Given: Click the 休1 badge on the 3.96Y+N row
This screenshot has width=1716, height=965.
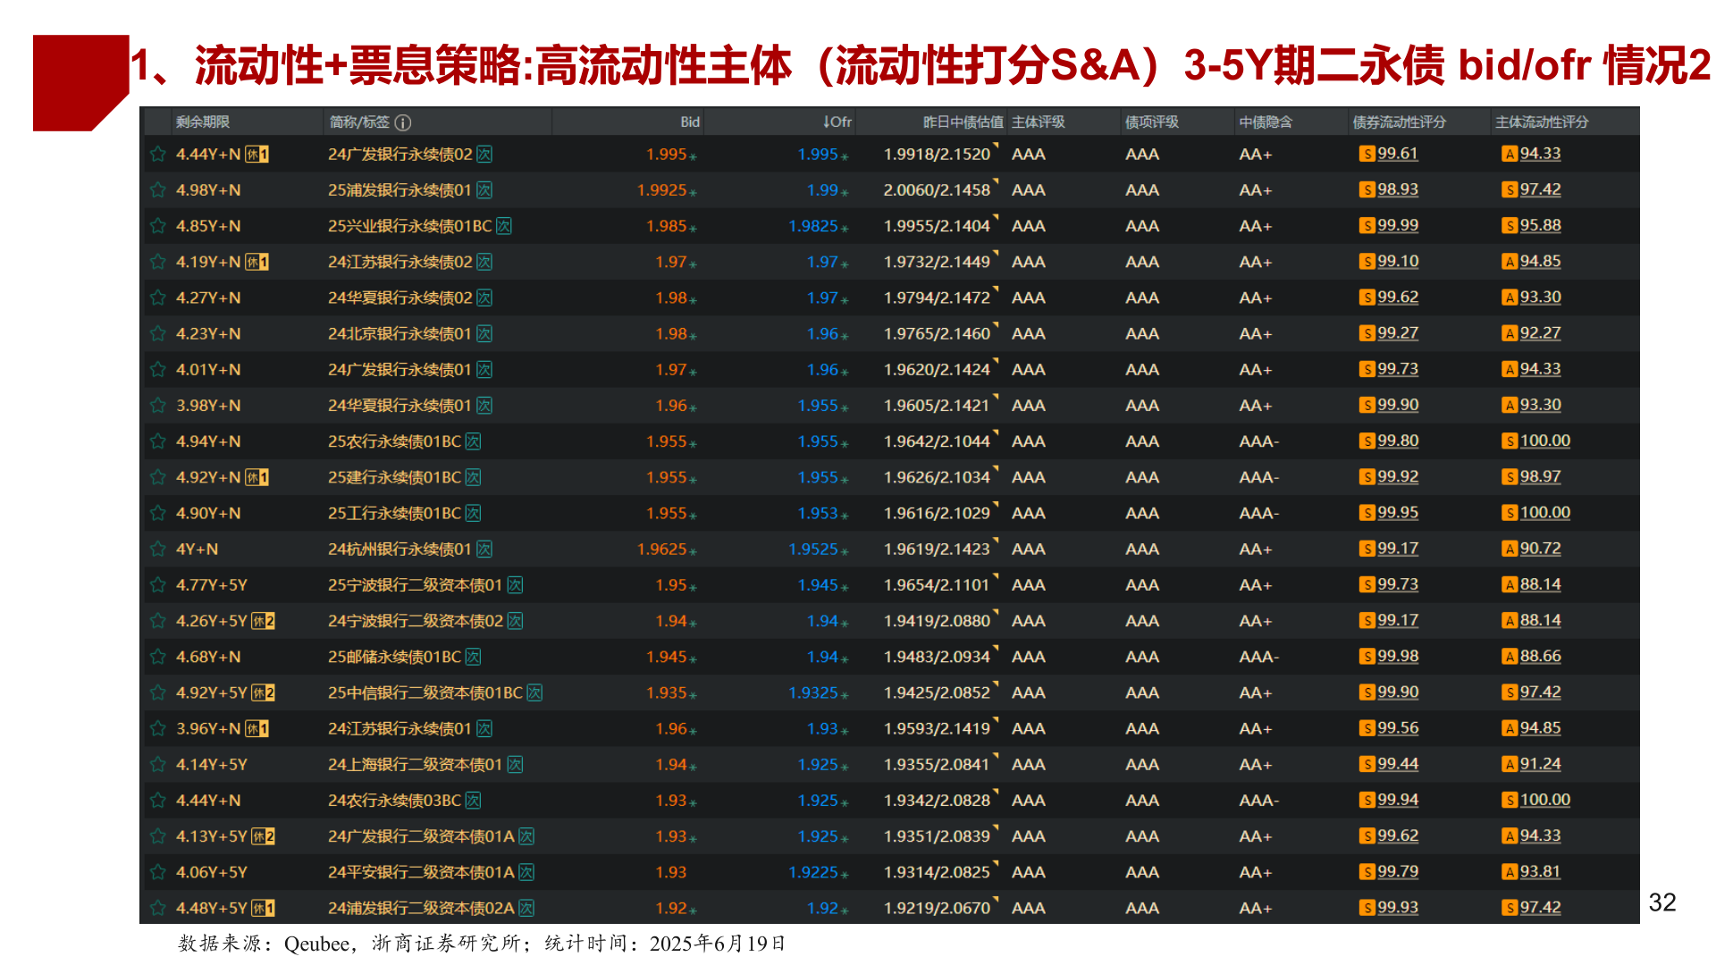Looking at the screenshot, I should (x=259, y=728).
